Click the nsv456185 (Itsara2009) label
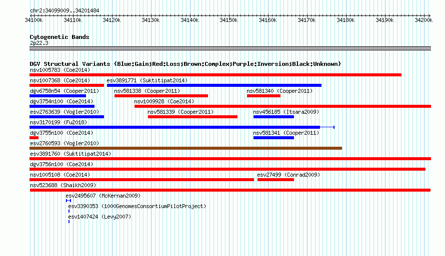Image resolution: width=445 pixels, height=256 pixels. 286,112
